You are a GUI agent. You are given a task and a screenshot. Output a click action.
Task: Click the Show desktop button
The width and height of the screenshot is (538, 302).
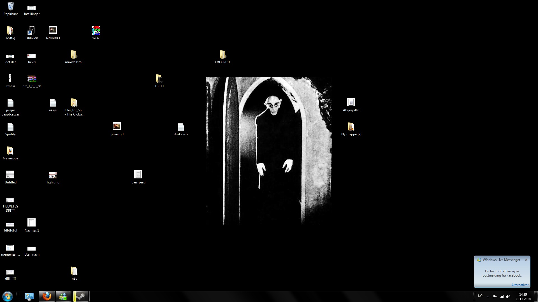coord(536,296)
